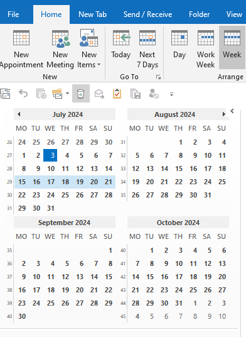The width and height of the screenshot is (246, 337).
Task: Select grayed November 10 under October
Action: (x=222, y=316)
